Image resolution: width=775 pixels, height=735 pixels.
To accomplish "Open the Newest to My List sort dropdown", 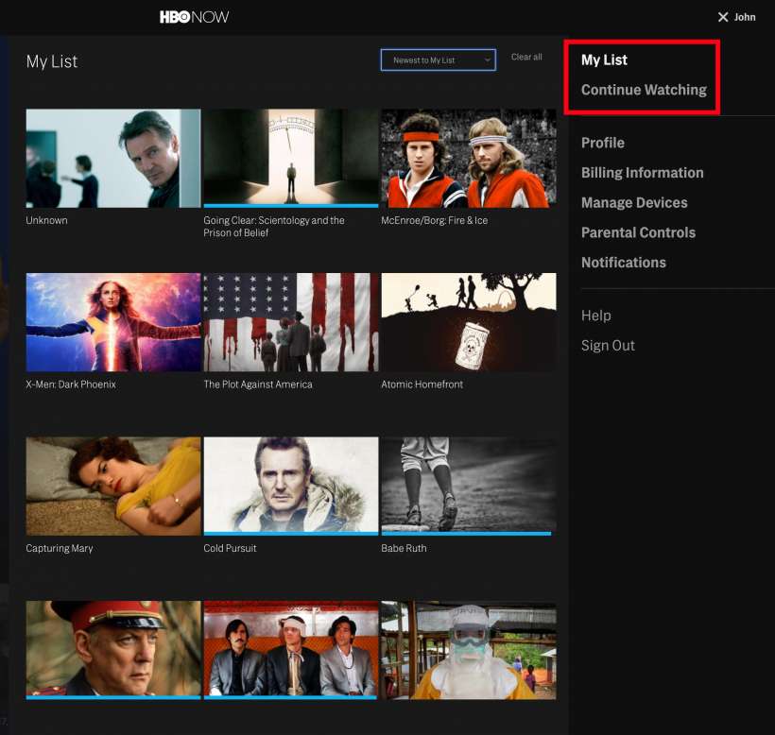I will [x=438, y=60].
